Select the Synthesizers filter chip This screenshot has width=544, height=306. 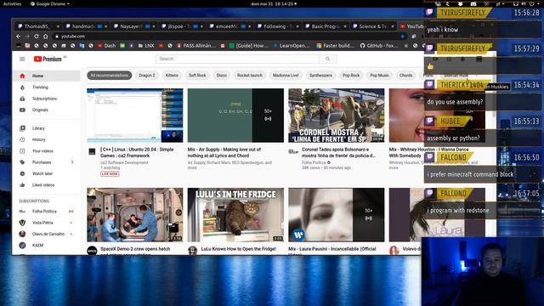(x=320, y=76)
